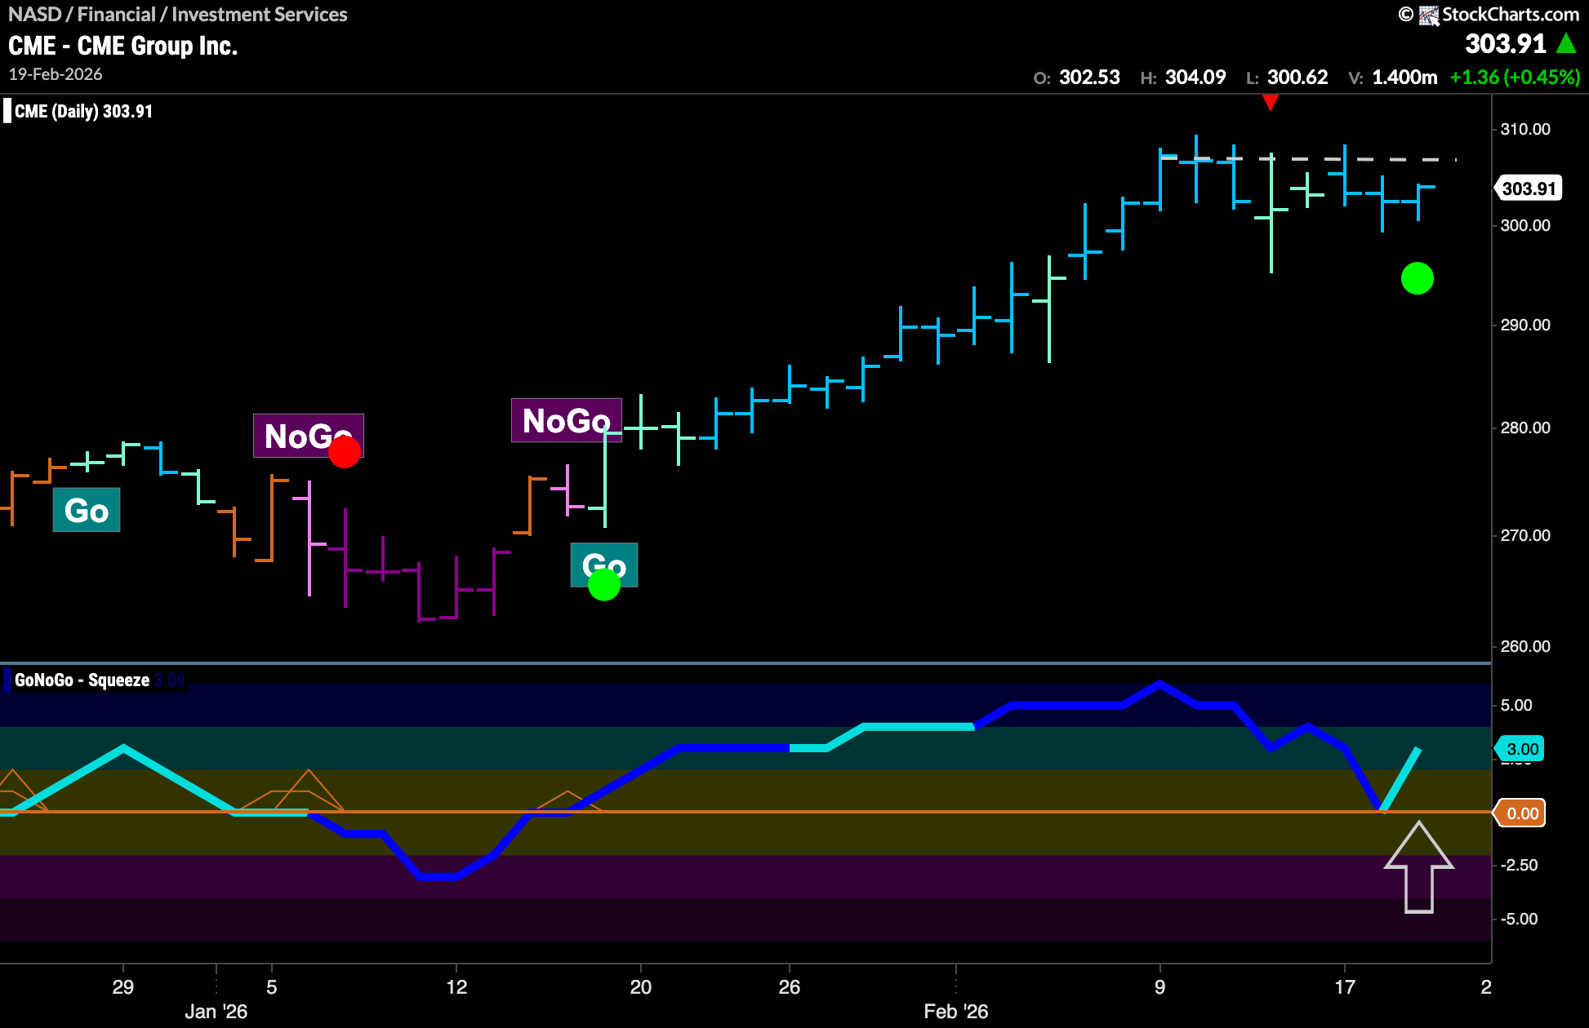The image size is (1589, 1028).
Task: Click the -5.00 oscillator axis label
Action: (1519, 919)
